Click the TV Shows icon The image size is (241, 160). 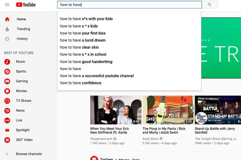point(7,101)
